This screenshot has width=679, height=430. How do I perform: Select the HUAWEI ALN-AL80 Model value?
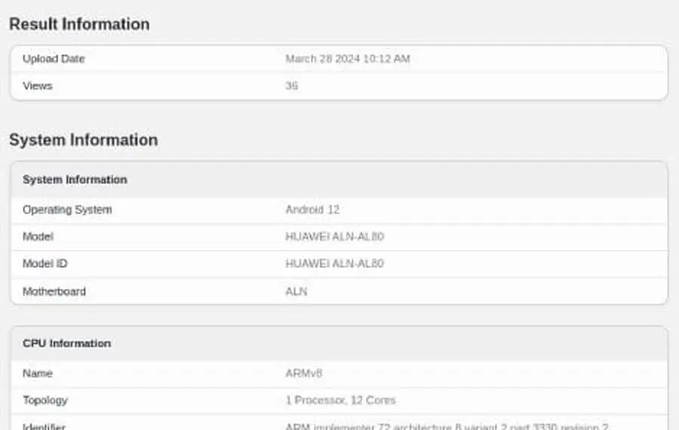pos(335,237)
